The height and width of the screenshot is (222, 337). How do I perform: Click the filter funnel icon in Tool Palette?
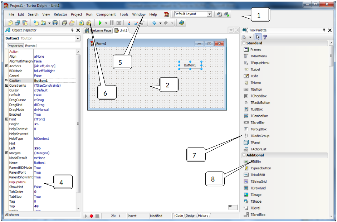[x=265, y=37]
